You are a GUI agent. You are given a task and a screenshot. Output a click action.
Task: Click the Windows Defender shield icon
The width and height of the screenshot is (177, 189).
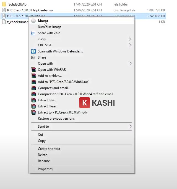click(33, 51)
